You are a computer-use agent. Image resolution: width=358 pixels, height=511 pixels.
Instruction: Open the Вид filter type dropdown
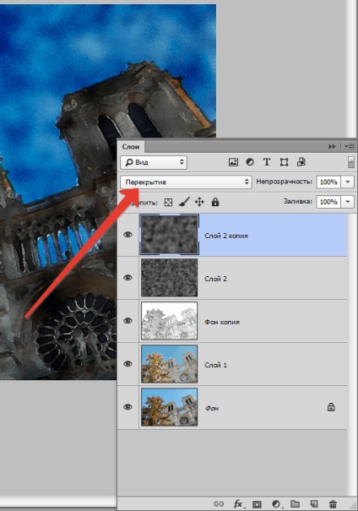154,162
